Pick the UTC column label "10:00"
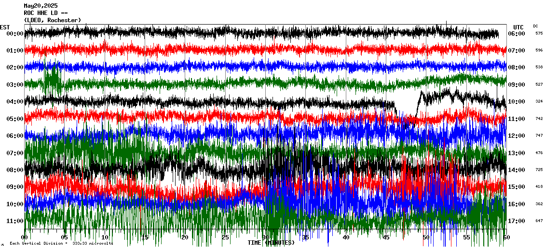Screen dimensions: 545x250 pyautogui.click(x=517, y=102)
